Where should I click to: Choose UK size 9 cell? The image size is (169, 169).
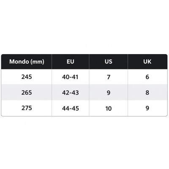click(x=147, y=108)
